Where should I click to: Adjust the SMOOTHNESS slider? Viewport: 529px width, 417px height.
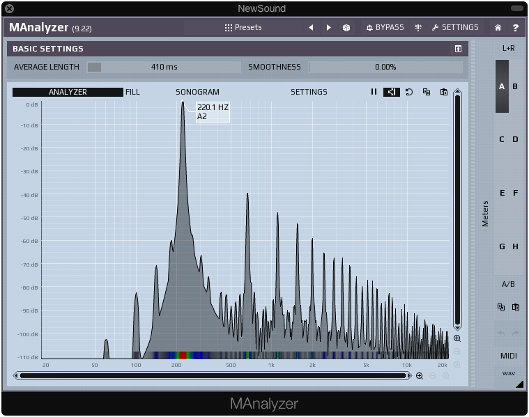pos(385,67)
